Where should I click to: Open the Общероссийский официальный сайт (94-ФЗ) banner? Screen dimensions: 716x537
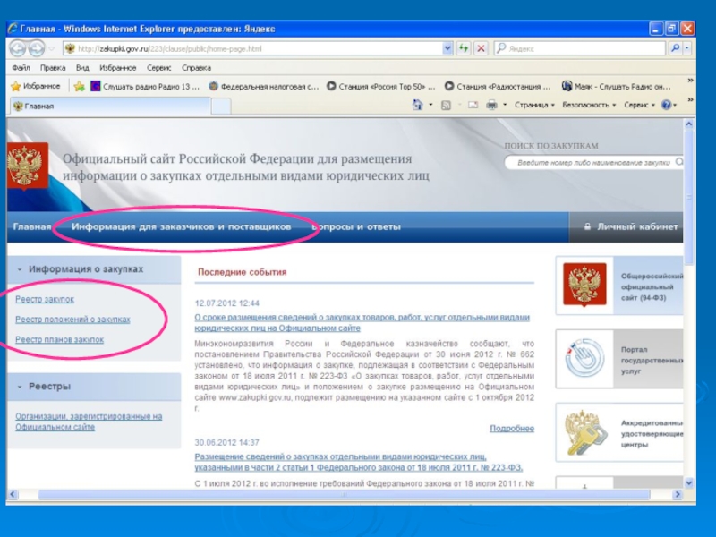pyautogui.click(x=619, y=286)
